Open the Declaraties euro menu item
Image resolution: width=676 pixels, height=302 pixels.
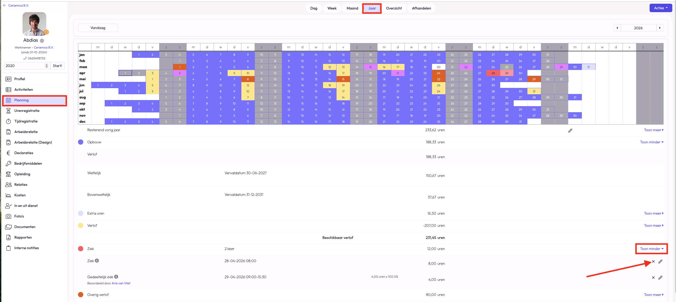(24, 153)
